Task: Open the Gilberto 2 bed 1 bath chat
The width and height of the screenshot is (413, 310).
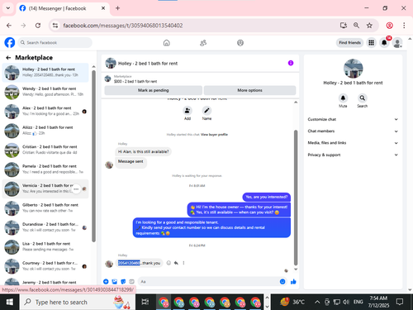Action: coord(45,208)
